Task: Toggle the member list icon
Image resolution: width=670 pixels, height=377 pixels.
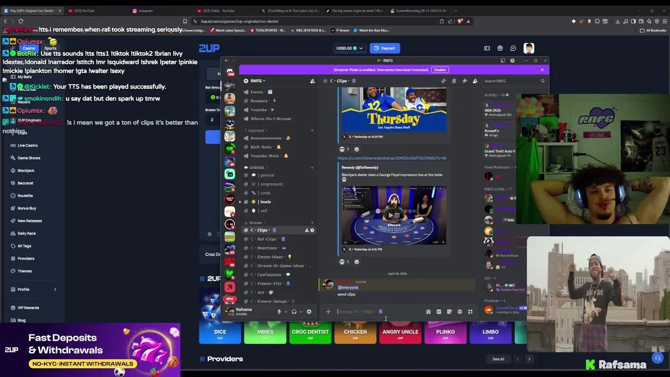Action: pos(475,81)
